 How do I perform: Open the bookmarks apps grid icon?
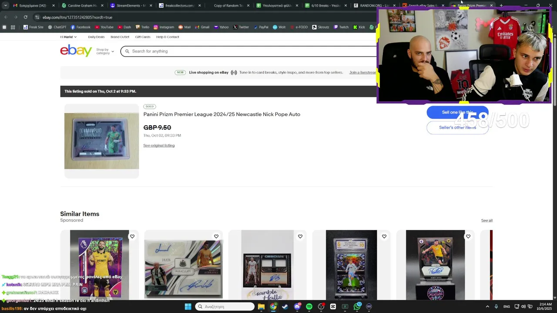tap(13, 27)
